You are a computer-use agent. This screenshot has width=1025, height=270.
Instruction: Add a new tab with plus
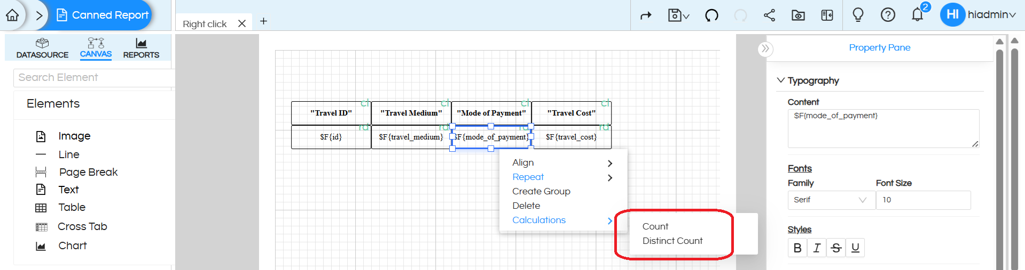click(263, 21)
